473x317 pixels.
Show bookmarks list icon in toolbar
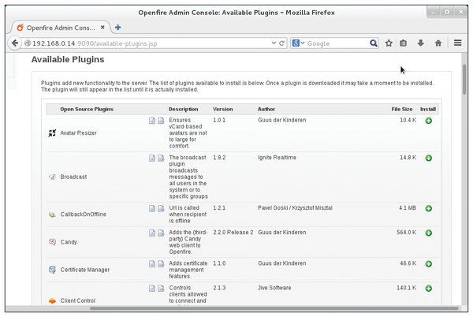[x=403, y=43]
